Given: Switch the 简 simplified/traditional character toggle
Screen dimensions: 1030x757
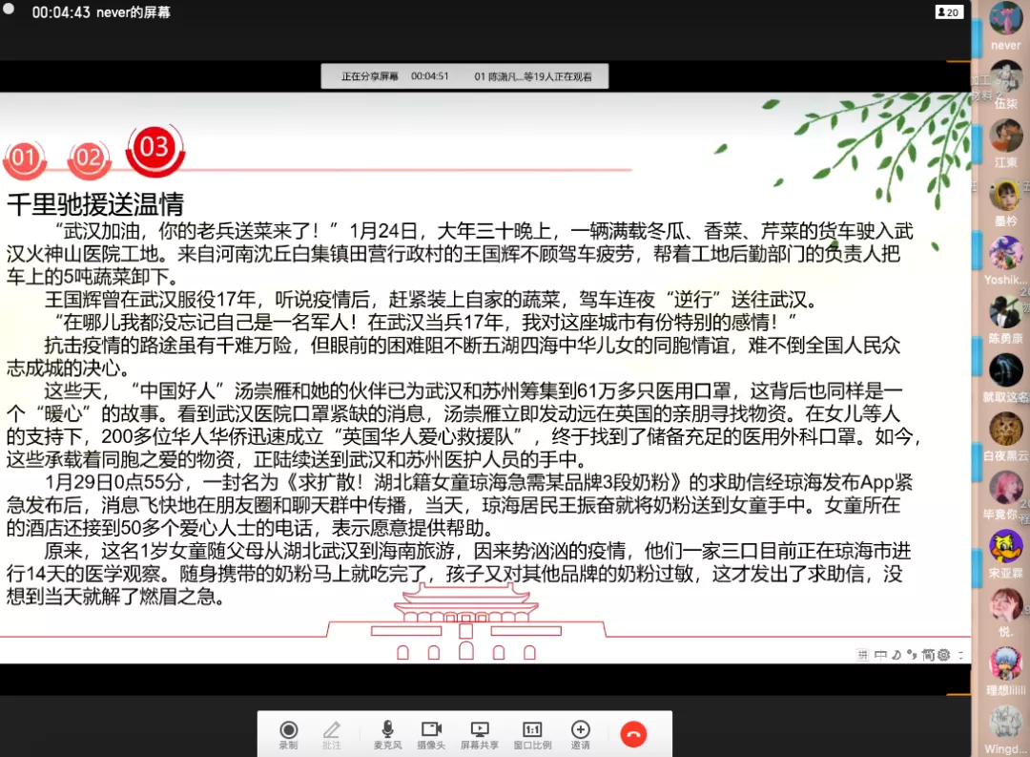Looking at the screenshot, I should click(x=927, y=655).
